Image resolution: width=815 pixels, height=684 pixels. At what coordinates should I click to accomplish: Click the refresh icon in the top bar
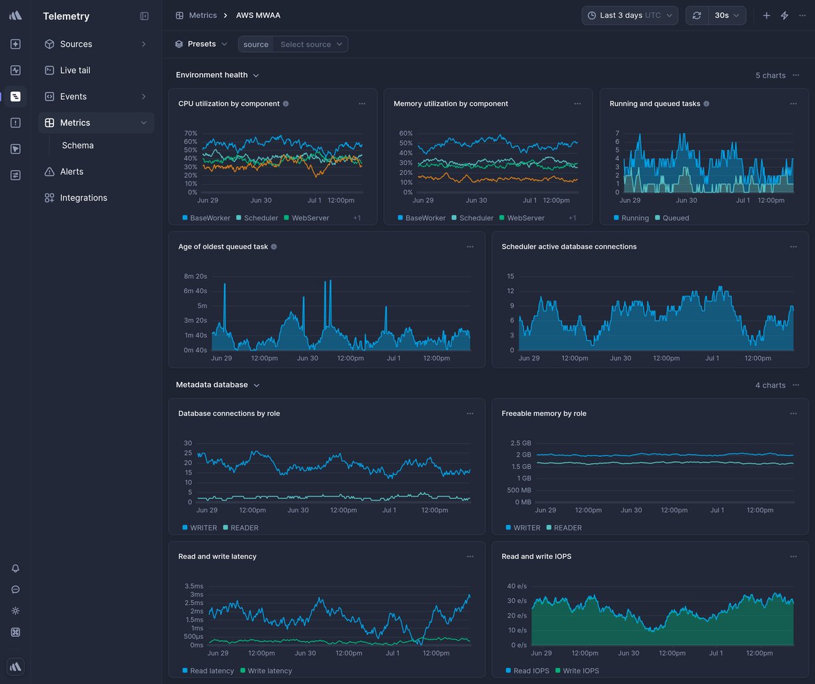696,15
